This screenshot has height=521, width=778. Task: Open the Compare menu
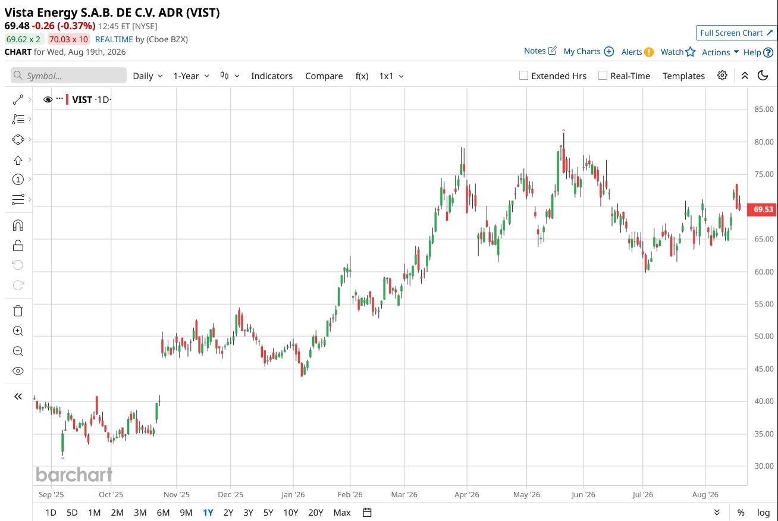(x=324, y=76)
